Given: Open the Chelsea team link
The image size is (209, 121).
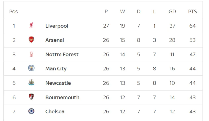Looking at the screenshot, I should 55,111.
